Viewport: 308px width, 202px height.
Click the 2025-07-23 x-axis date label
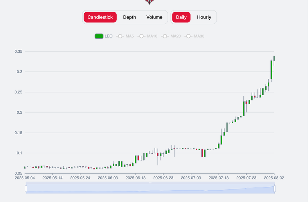246,178
